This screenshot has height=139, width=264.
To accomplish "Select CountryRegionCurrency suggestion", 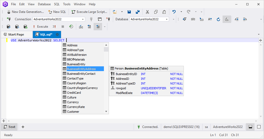I will click(83, 88).
